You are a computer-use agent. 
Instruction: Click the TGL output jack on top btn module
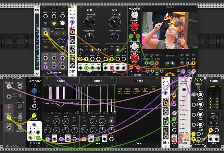(72, 51)
